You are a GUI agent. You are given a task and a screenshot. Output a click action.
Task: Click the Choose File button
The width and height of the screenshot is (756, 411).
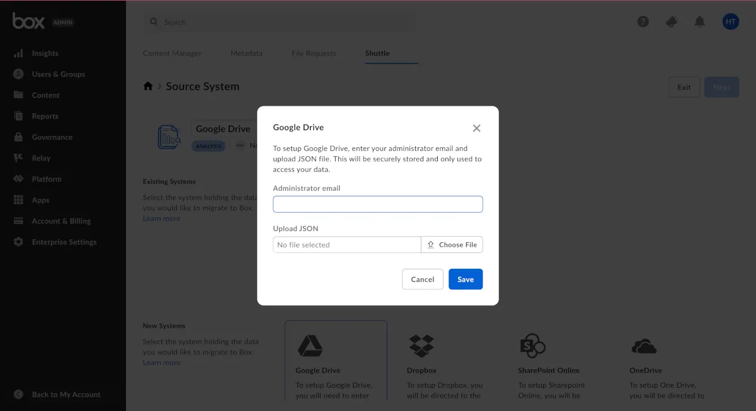coord(452,245)
